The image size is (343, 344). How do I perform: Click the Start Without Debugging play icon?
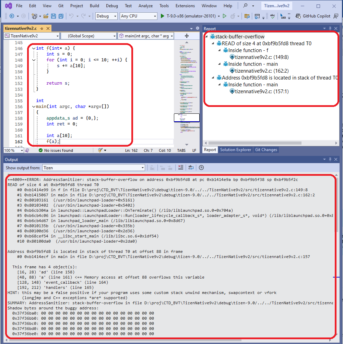coord(225,16)
